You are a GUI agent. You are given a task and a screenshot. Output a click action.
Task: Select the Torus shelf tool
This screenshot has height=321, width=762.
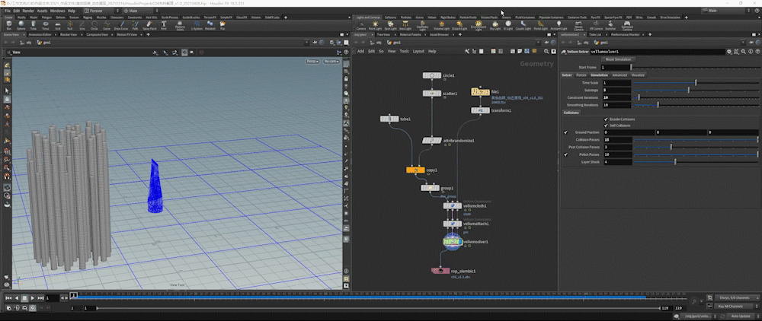(x=46, y=25)
